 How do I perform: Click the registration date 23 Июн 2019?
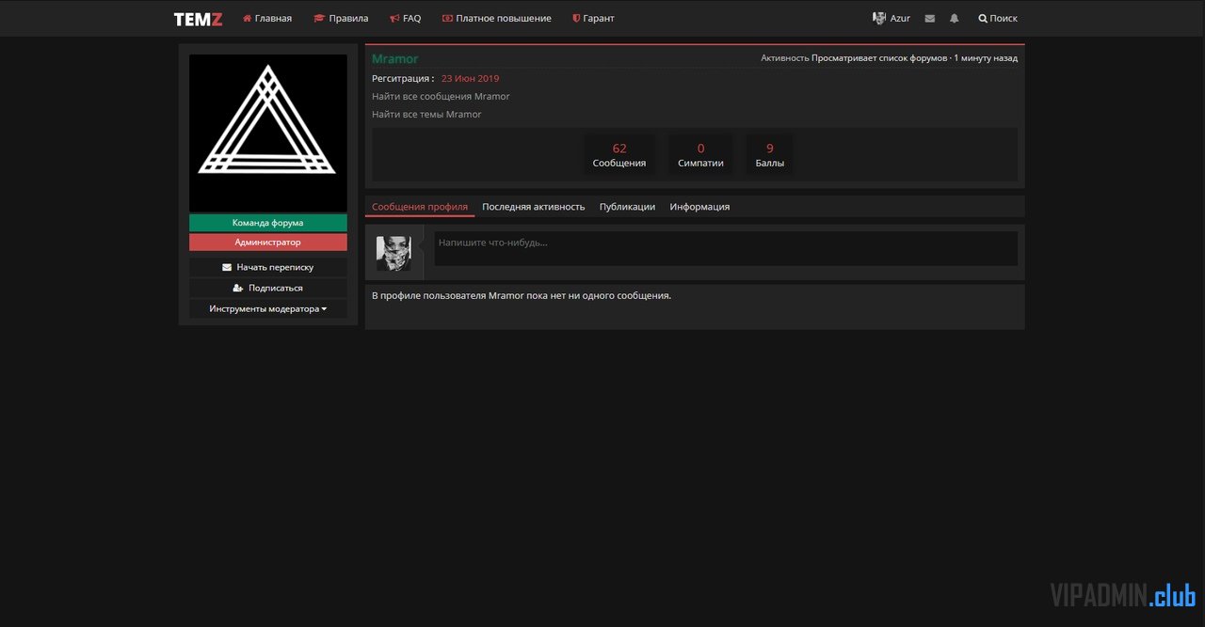471,79
